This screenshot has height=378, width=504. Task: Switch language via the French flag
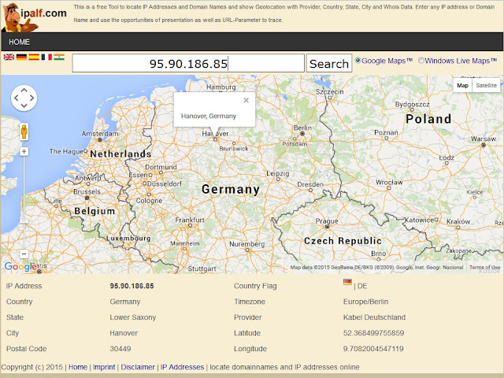[x=46, y=57]
